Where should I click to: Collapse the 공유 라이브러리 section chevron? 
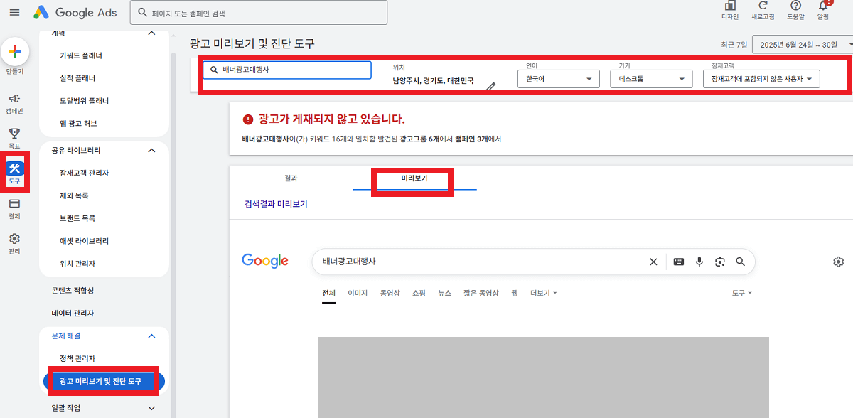pos(150,150)
